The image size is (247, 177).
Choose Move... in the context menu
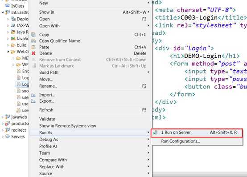click(91, 79)
